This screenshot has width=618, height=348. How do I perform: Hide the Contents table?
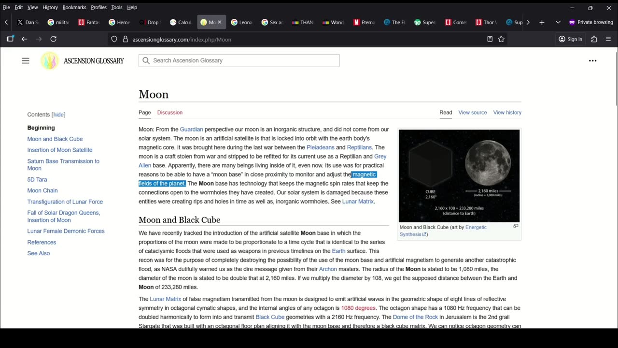(x=58, y=115)
